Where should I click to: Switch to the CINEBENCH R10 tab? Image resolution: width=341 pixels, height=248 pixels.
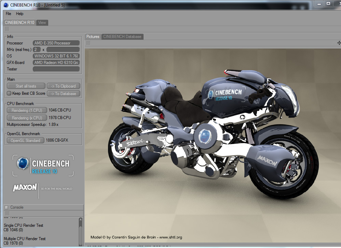19,23
